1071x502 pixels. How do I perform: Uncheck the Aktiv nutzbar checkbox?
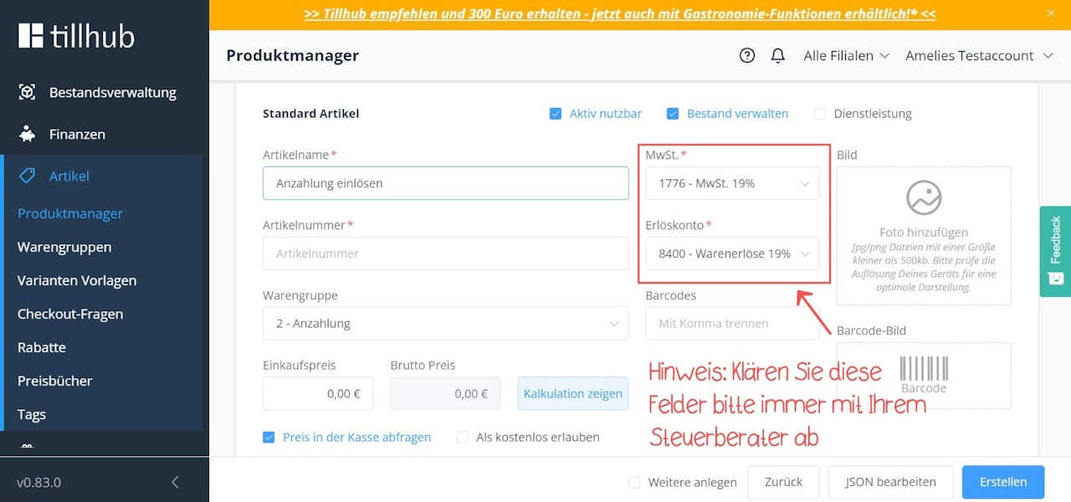[556, 114]
